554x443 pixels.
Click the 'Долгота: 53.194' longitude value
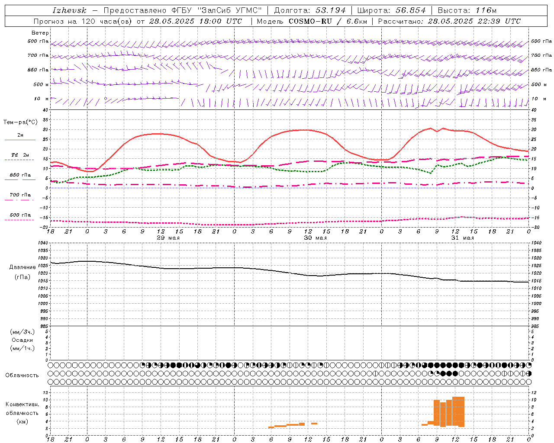point(309,10)
